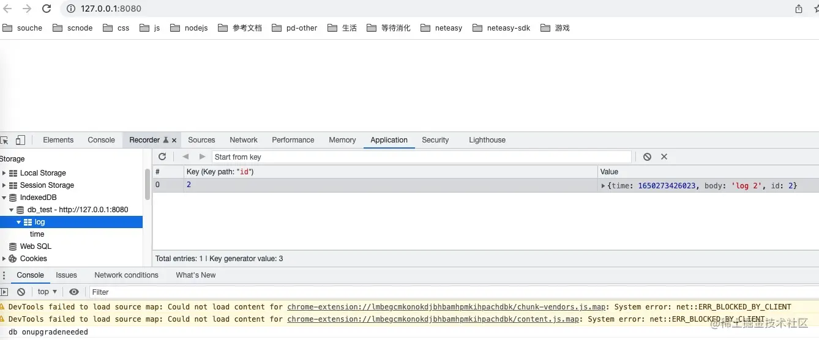Close the Recorder tab
Screen dimensions: 819x340
point(174,140)
